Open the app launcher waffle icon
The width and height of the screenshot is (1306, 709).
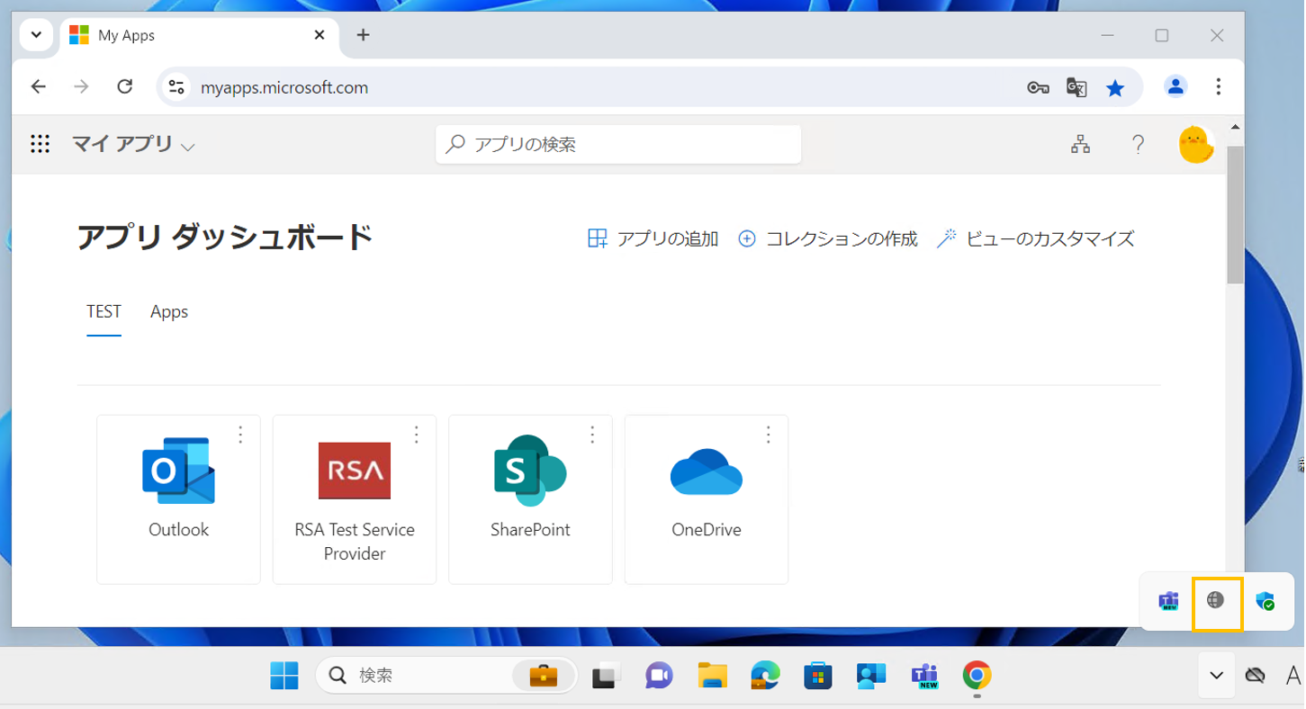coord(40,144)
